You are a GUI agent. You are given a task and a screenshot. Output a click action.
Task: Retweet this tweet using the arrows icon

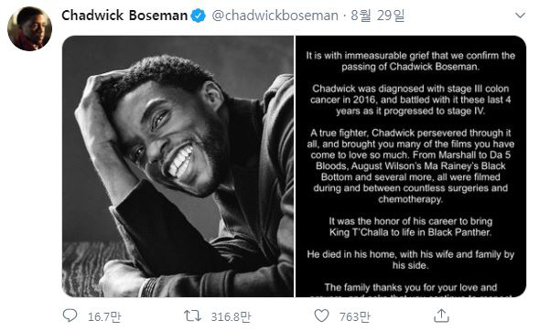(192, 315)
